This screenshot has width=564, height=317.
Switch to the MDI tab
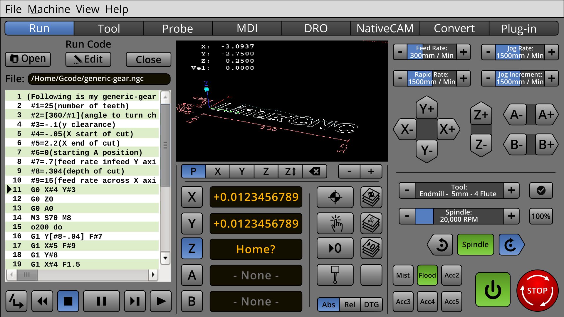coord(247,28)
